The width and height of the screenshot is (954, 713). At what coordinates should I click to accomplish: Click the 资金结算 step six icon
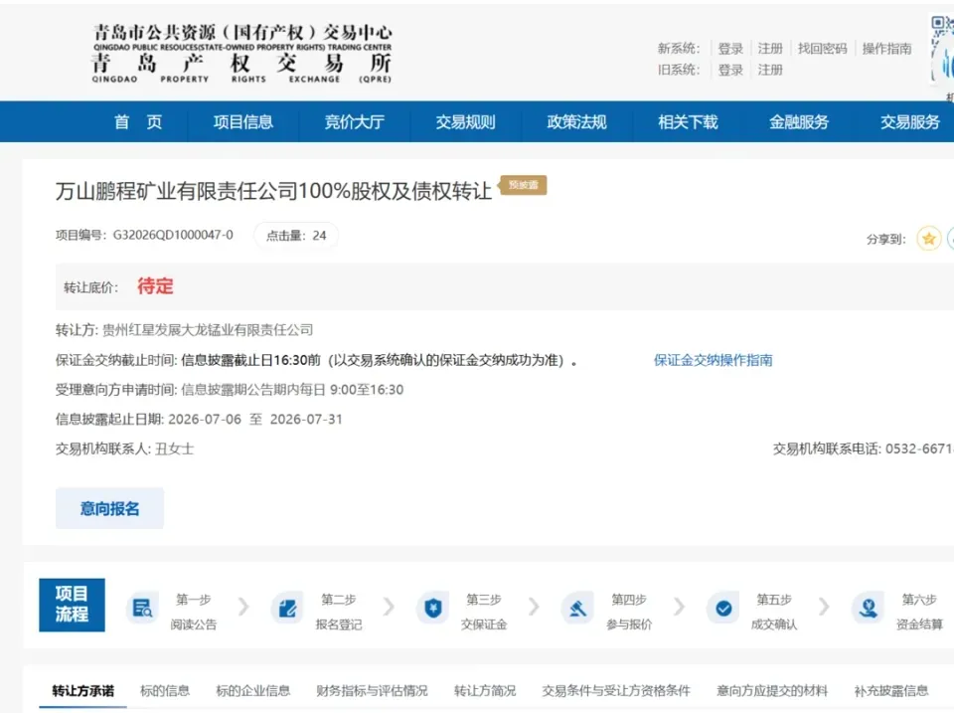point(869,608)
